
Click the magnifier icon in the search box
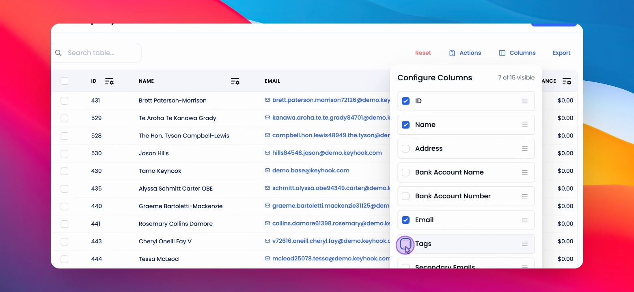pyautogui.click(x=58, y=53)
